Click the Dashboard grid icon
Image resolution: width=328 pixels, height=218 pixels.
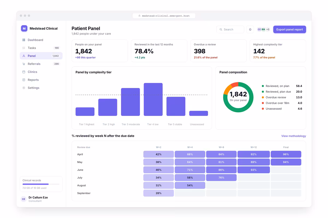tap(24, 40)
